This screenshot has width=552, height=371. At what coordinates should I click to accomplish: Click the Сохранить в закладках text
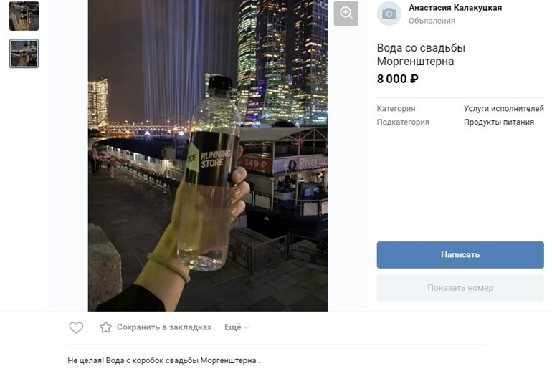coord(164,327)
